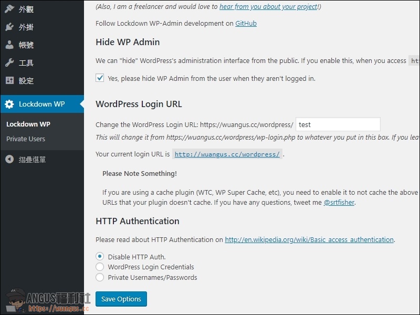Click the Tools wrench icon (工具)
Screen dimensions: 420x315
(9, 62)
